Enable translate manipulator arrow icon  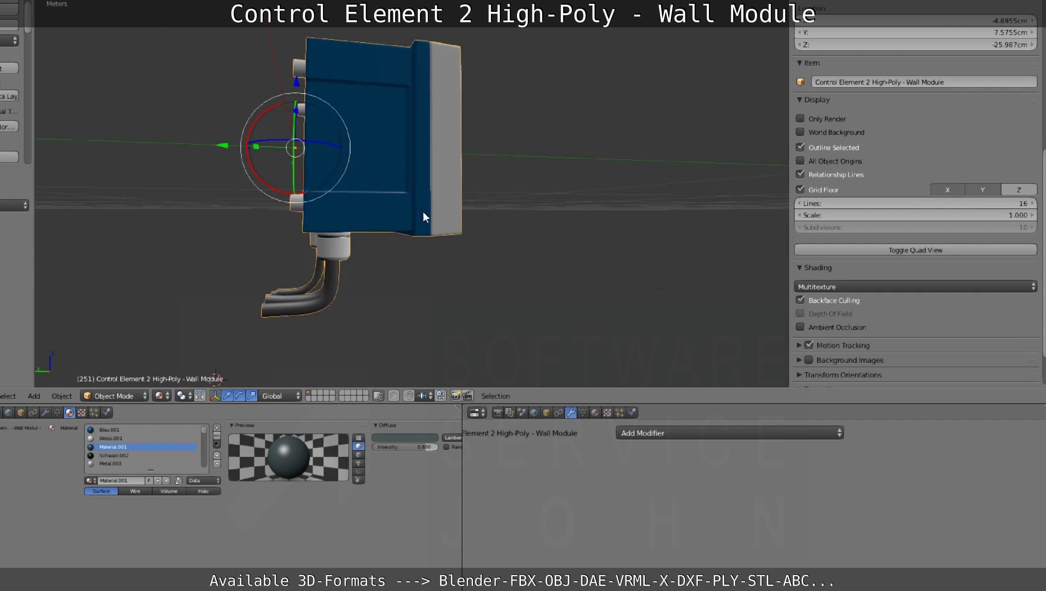(x=227, y=396)
